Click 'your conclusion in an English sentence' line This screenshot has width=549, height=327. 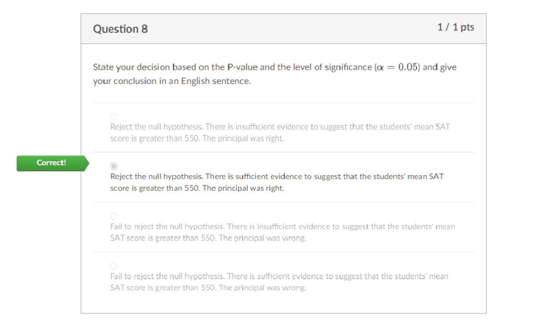point(172,81)
